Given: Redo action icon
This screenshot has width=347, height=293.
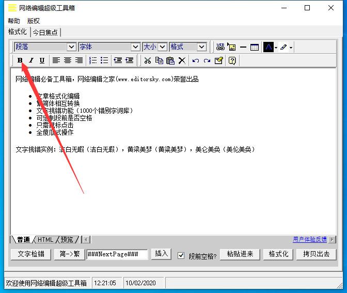Looking at the screenshot, I should pyautogui.click(x=207, y=60).
